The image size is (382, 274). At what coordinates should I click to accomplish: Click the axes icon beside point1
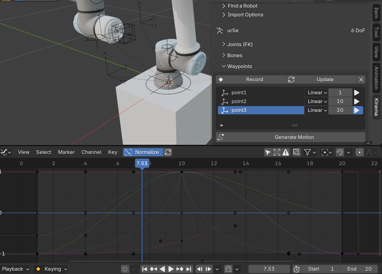coord(225,92)
